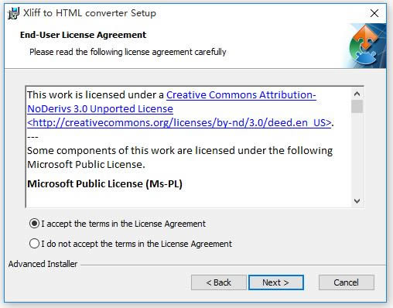
Task: Click the Advanced Installer label
Action: [43, 264]
